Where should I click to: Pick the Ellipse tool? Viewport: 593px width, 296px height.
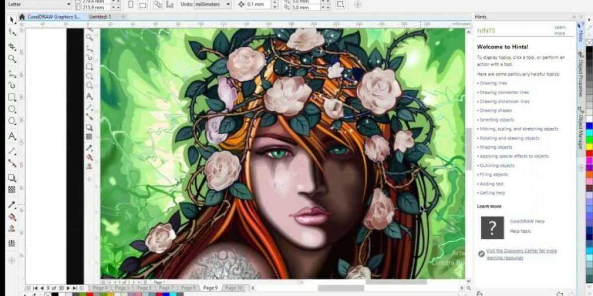(x=12, y=110)
